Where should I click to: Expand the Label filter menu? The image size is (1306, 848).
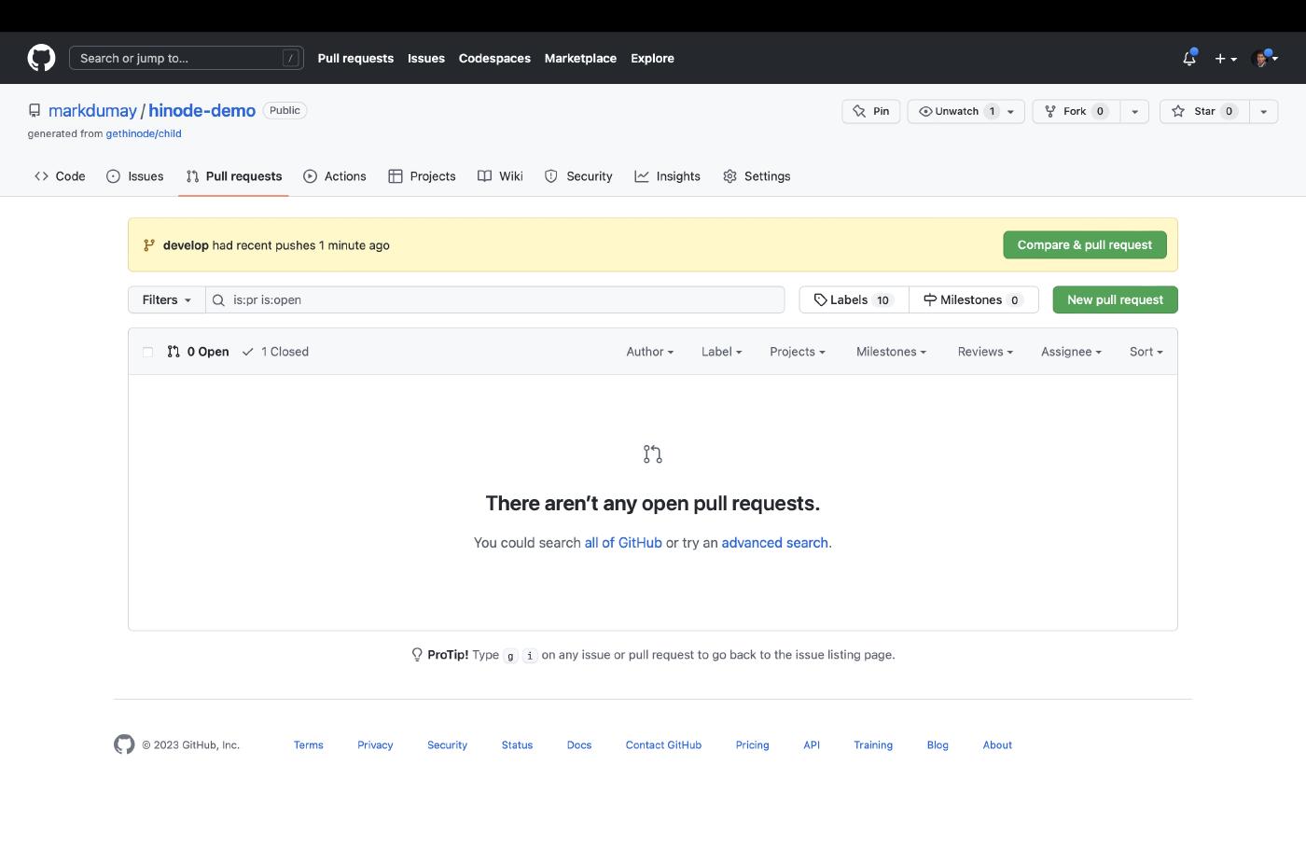[721, 352]
